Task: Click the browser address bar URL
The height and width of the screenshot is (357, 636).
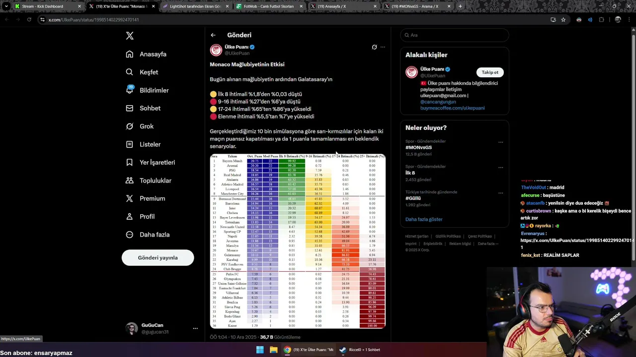Action: click(93, 20)
